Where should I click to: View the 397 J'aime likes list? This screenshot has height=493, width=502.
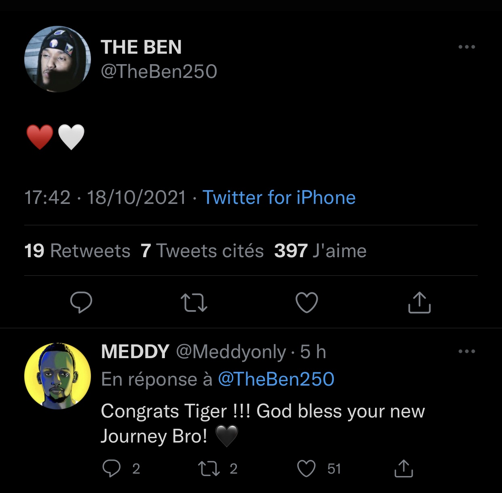click(320, 251)
